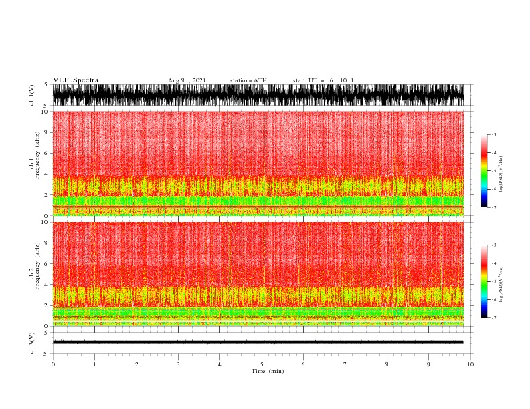Screen dimensions: 530x409
Task: Click the ch.2 spectrogram panel
Action: tap(258, 274)
